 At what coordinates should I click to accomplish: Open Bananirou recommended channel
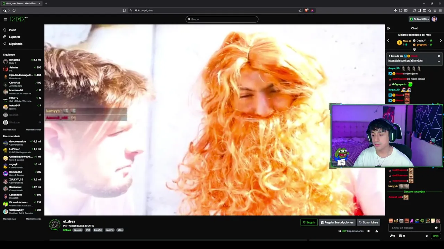tap(22, 188)
